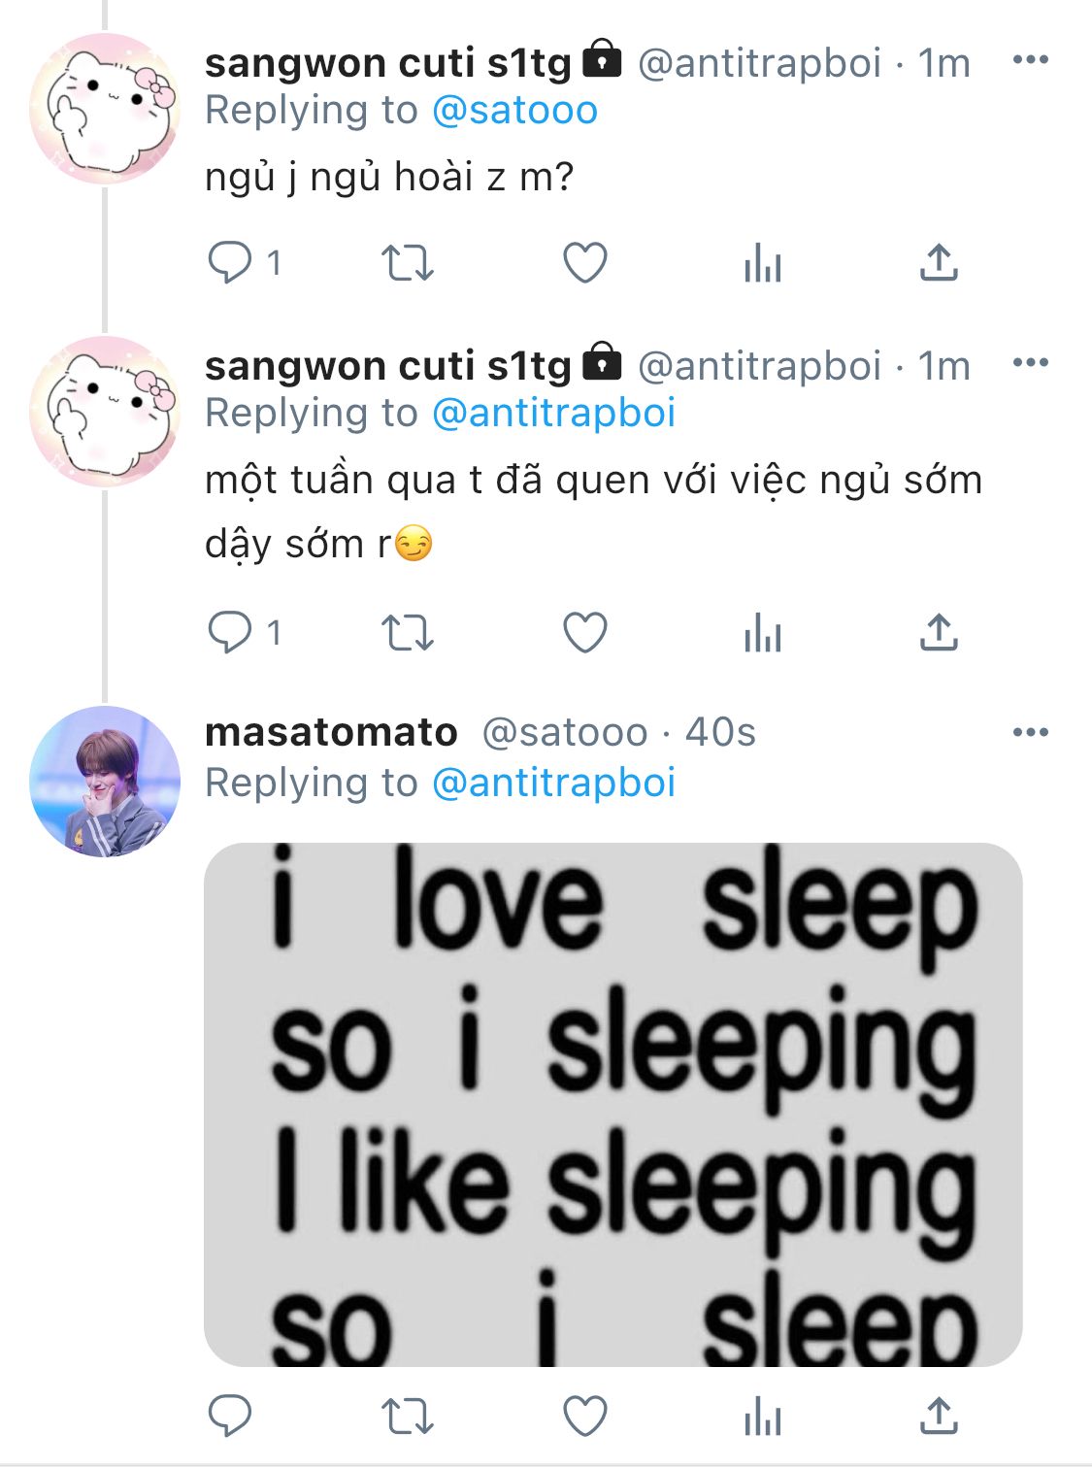Viewport: 1092px width, 1468px height.
Task: Like masatomato's image tweet
Action: 585,1417
